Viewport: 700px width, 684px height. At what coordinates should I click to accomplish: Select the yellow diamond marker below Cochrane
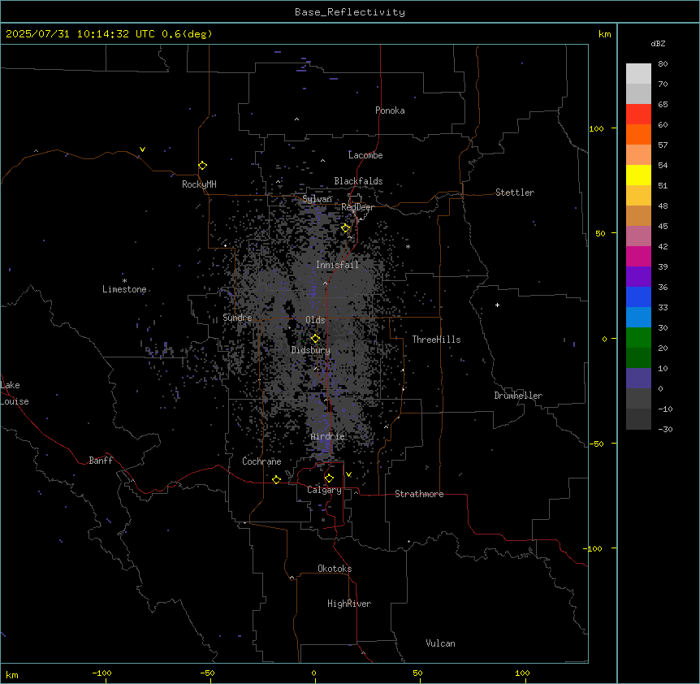276,479
